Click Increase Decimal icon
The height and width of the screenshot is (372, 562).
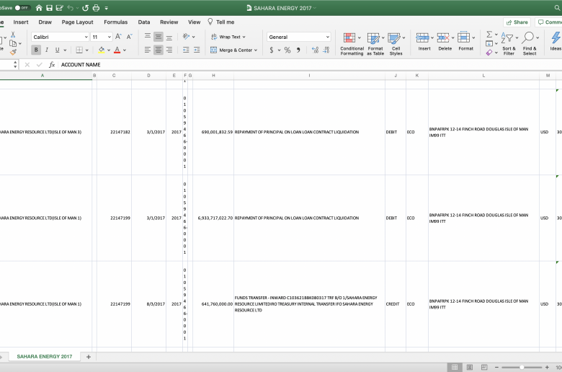[x=315, y=50]
